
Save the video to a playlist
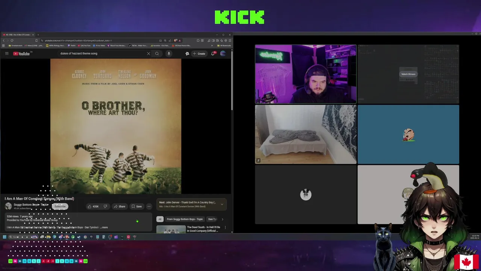(x=136, y=206)
